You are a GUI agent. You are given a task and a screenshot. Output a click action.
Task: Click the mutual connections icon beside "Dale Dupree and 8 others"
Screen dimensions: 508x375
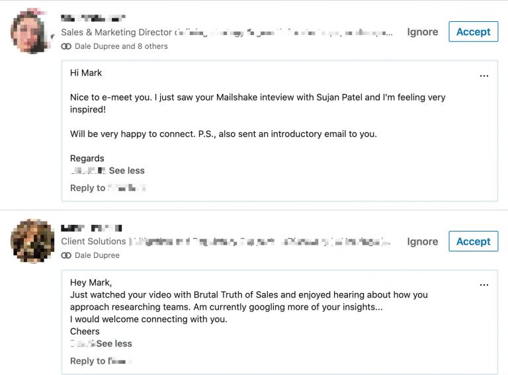pyautogui.click(x=66, y=46)
